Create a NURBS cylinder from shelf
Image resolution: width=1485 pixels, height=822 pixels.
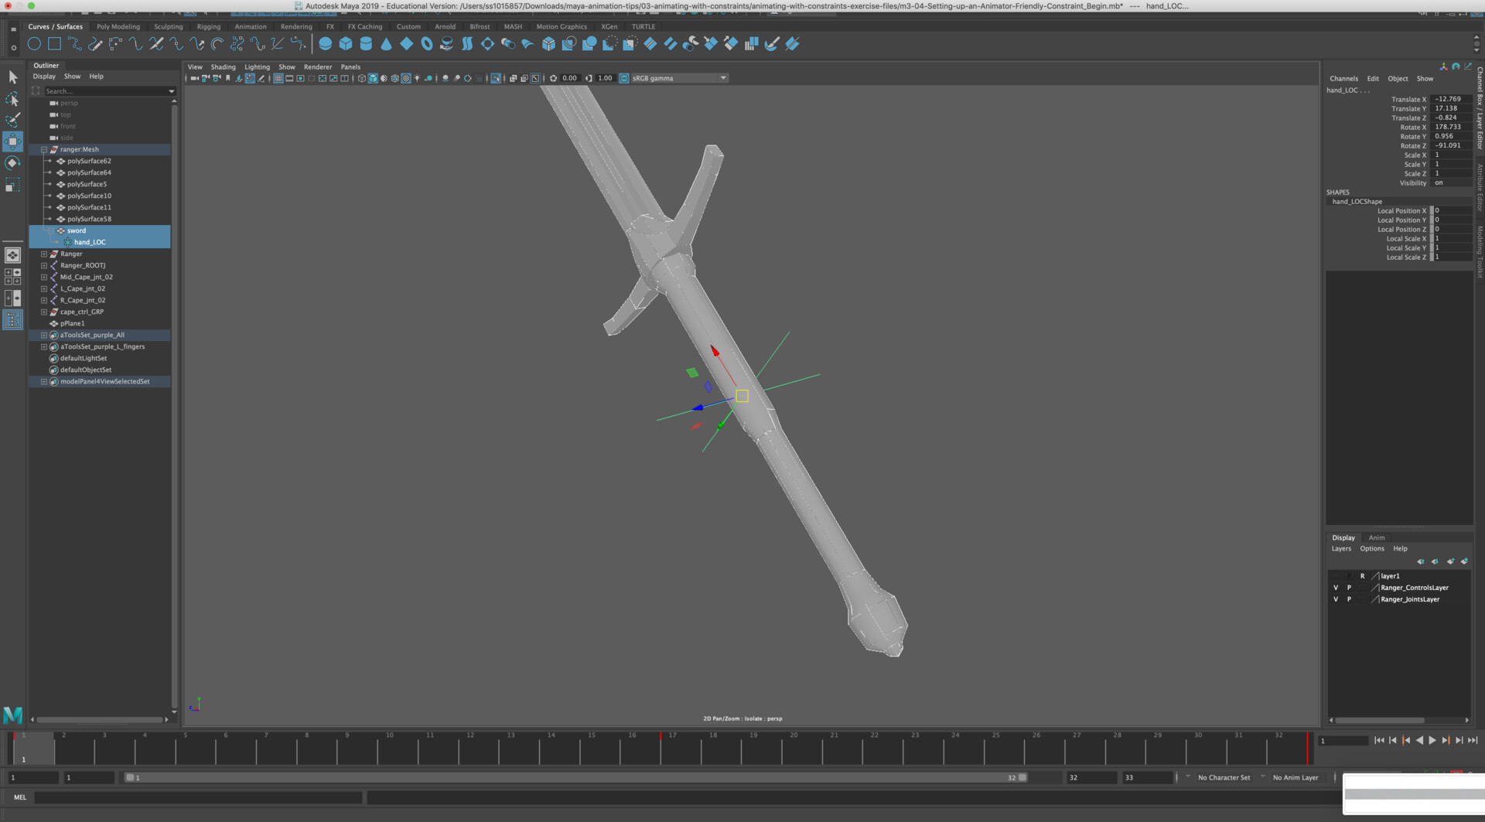366,44
